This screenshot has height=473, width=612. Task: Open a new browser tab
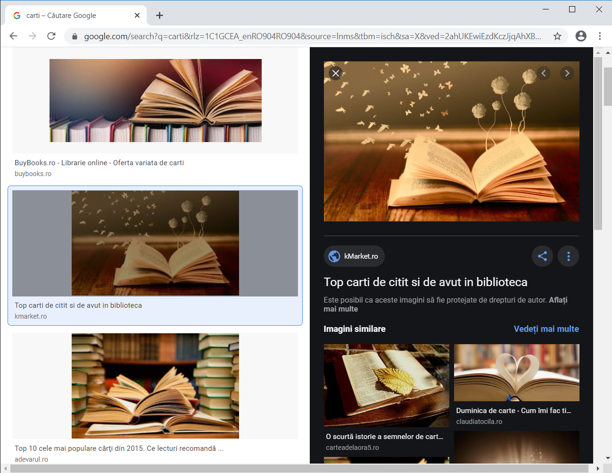(x=159, y=16)
